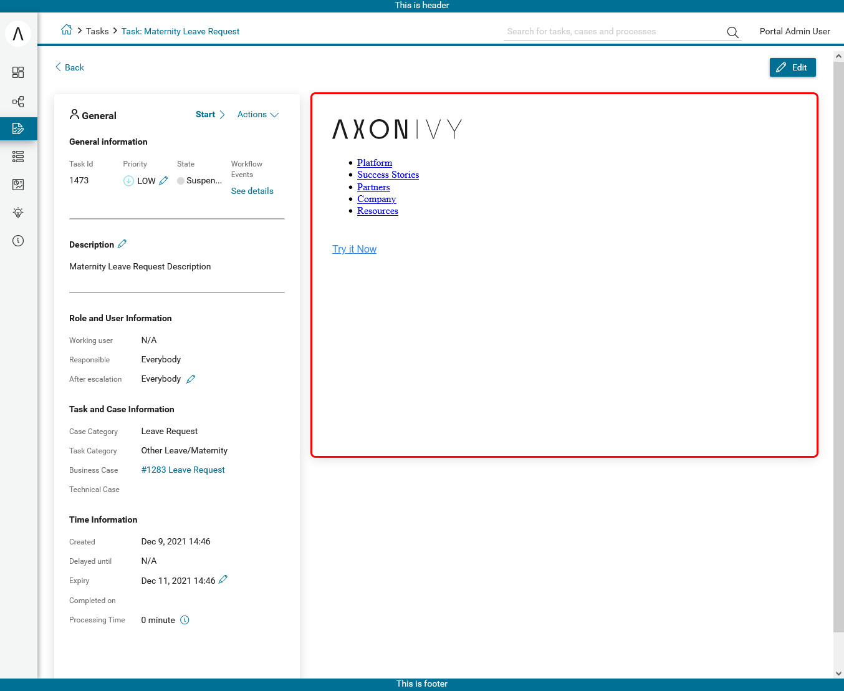Open the Success Stories link
Screen dimensions: 844x691
pos(388,175)
